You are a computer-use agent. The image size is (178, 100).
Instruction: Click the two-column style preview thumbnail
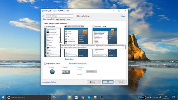[x=76, y=42]
